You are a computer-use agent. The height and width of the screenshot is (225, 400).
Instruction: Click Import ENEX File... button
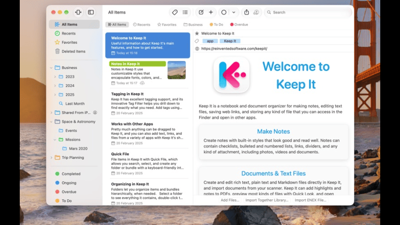310,200
